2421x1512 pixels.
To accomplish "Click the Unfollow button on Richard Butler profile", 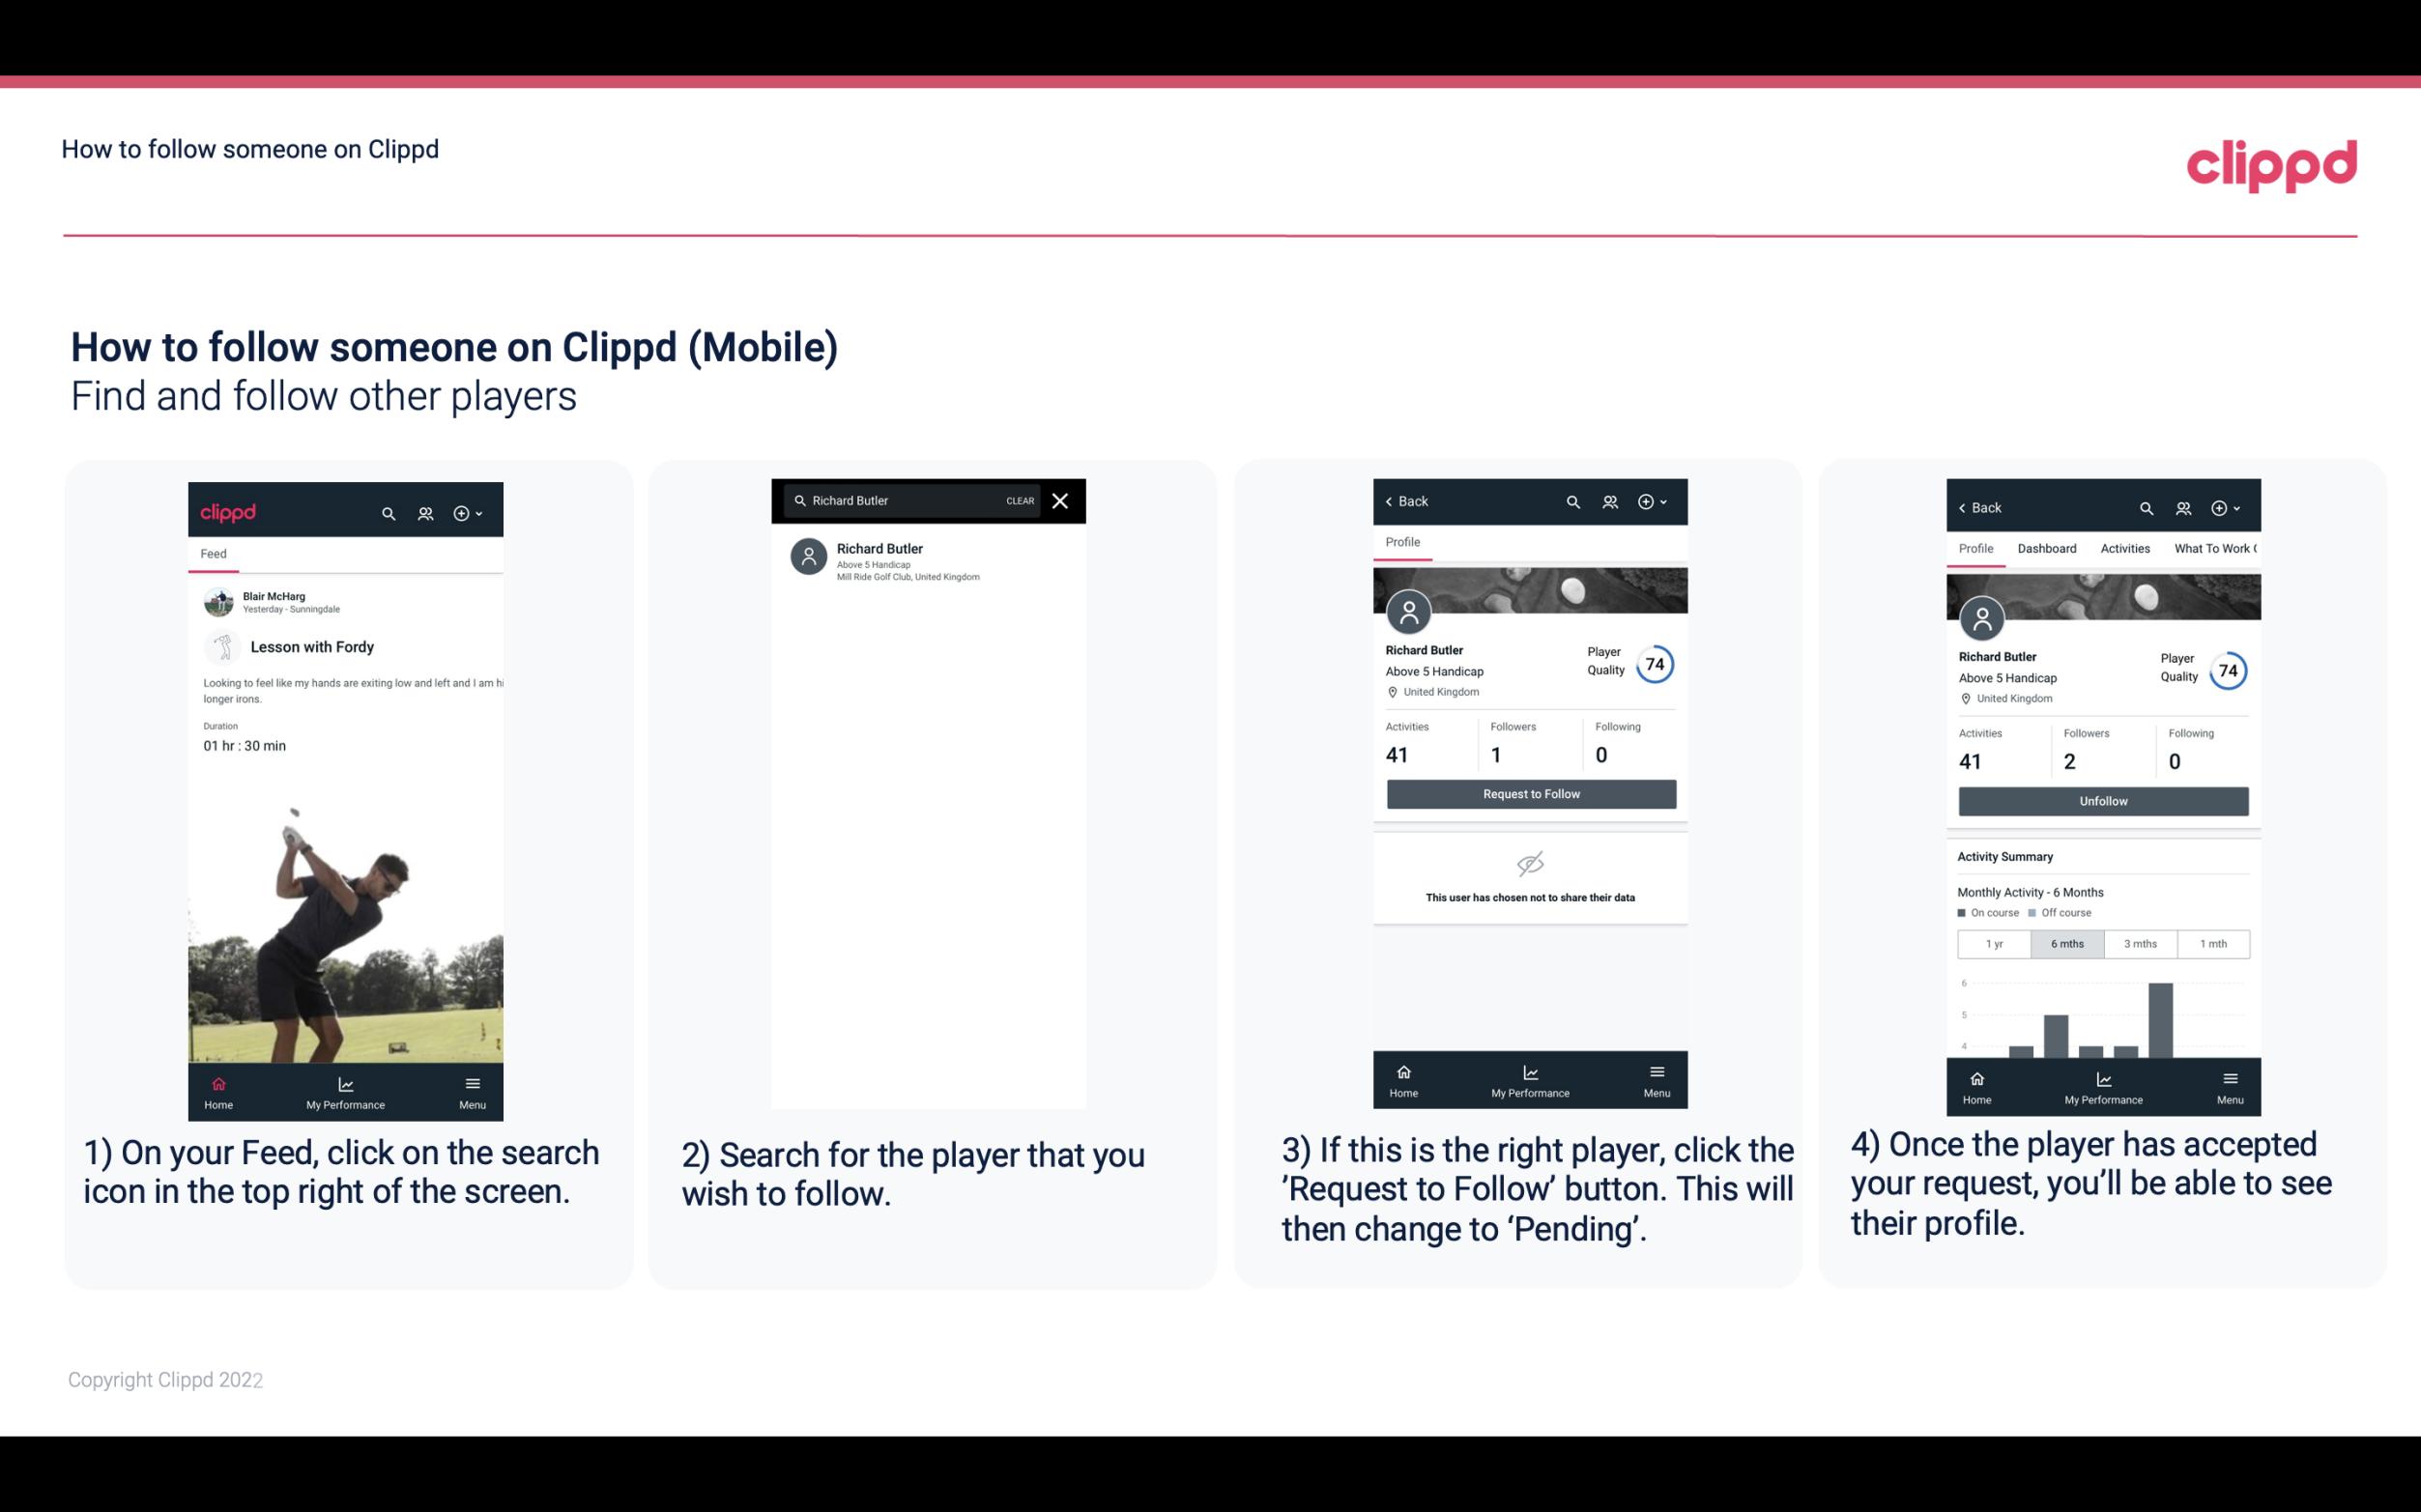I will (2102, 800).
